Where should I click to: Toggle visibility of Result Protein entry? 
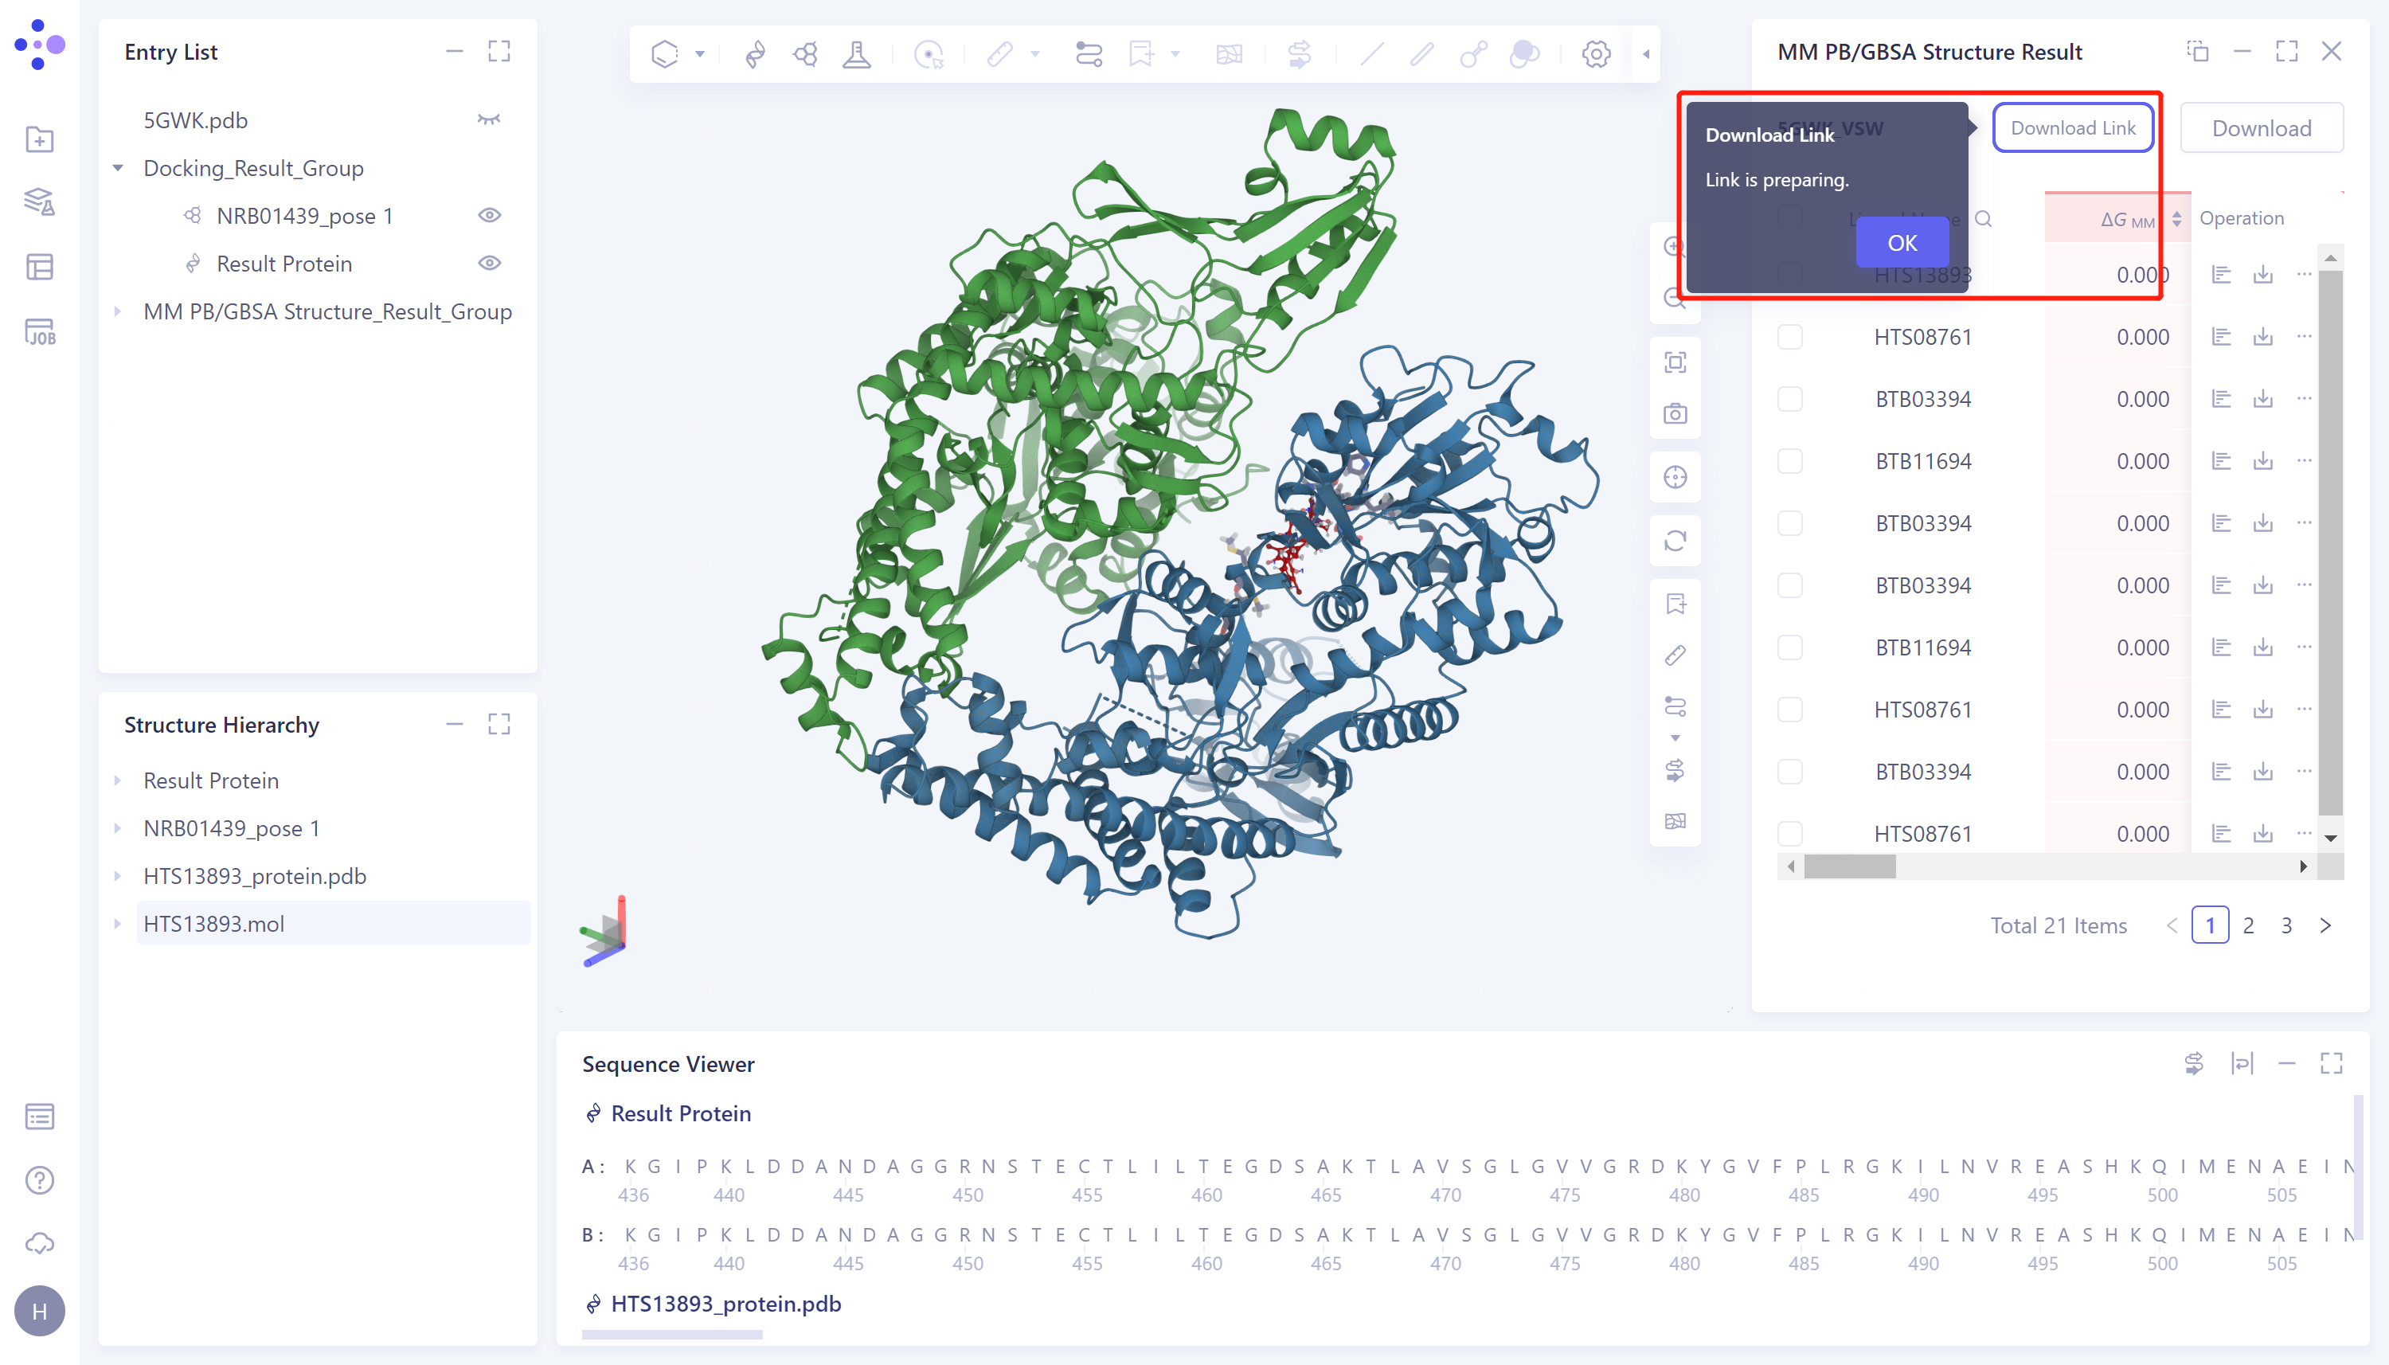pyautogui.click(x=491, y=264)
